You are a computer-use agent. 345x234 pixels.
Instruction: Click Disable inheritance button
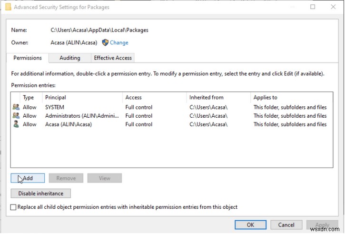tap(41, 193)
